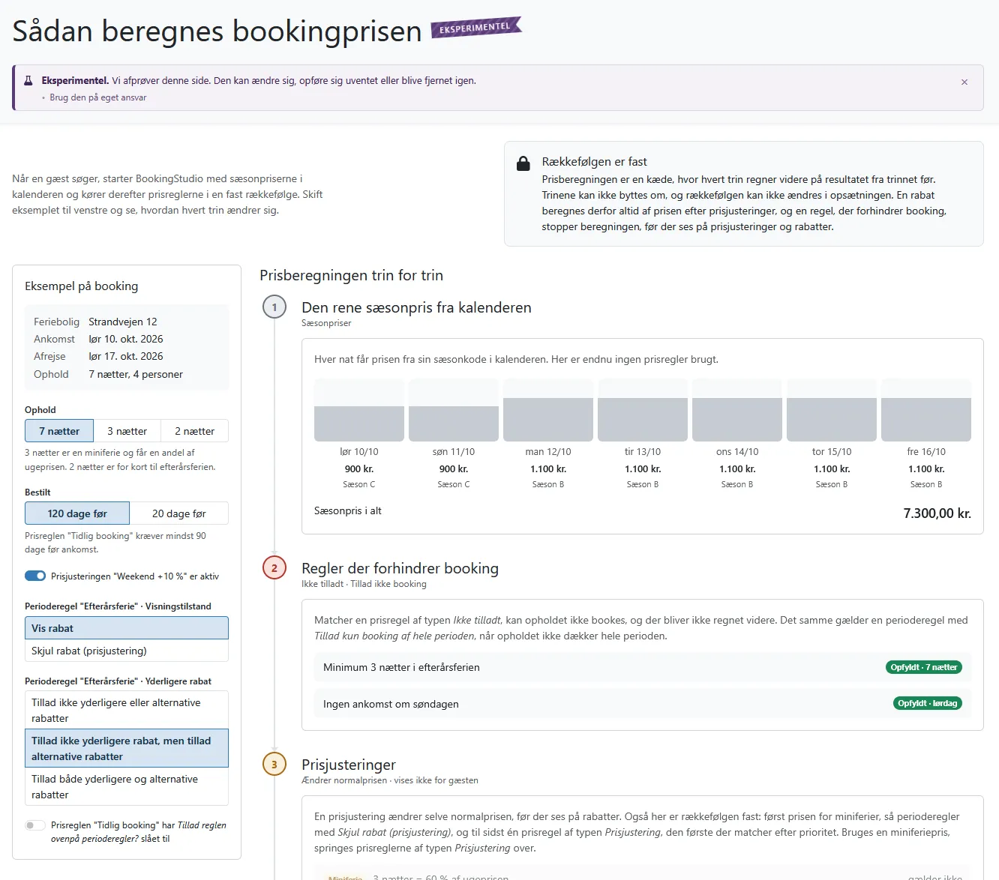The height and width of the screenshot is (880, 999).
Task: Click the orange step 3 circle
Action: 274,765
